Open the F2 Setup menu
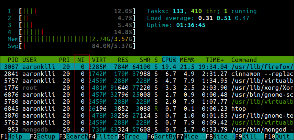 coord(44,137)
